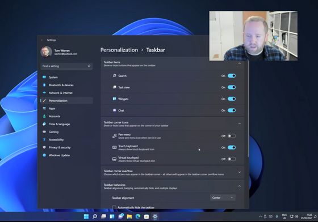318x222 pixels.
Task: Collapse the Taskbar corner icons section
Action: pyautogui.click(x=240, y=123)
